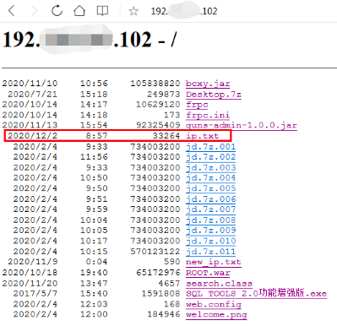Open the ip.txt file link

(202, 136)
